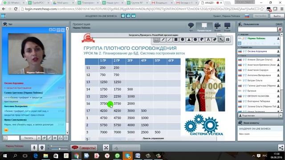Click the link icon in chat toolbar

pos(49,138)
